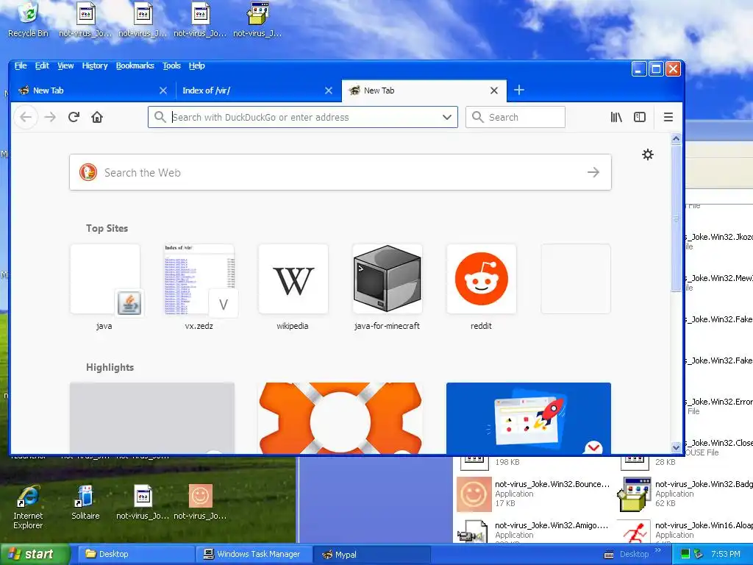The image size is (753, 565).
Task: Select the Amigo application file icon
Action: coord(473,533)
